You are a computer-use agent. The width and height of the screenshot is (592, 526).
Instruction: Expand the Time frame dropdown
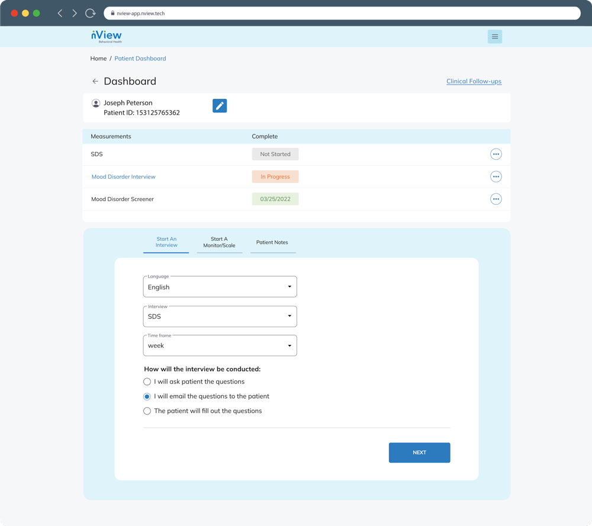coord(220,346)
